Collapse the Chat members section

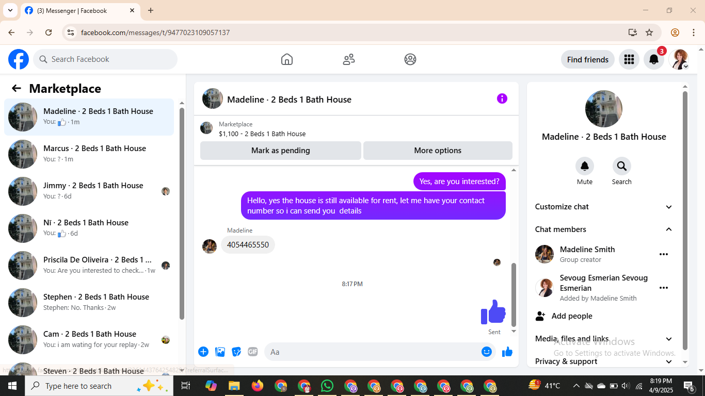604,229
